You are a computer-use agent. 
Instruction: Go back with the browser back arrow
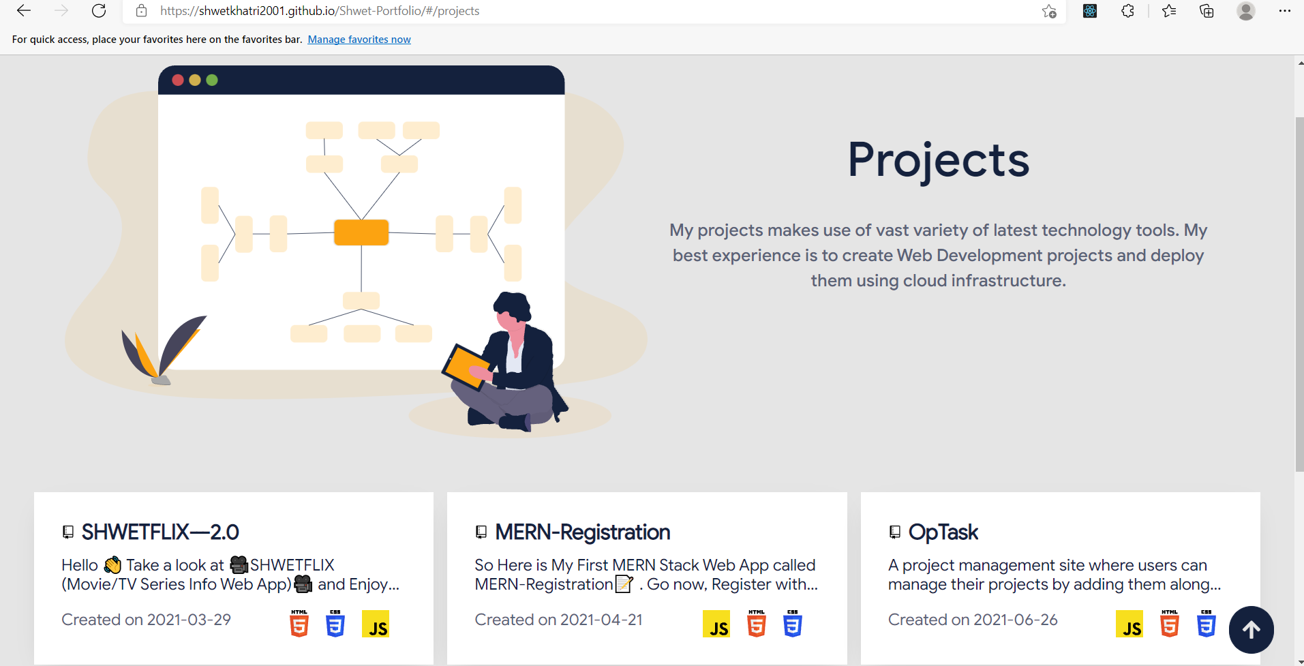click(x=24, y=11)
